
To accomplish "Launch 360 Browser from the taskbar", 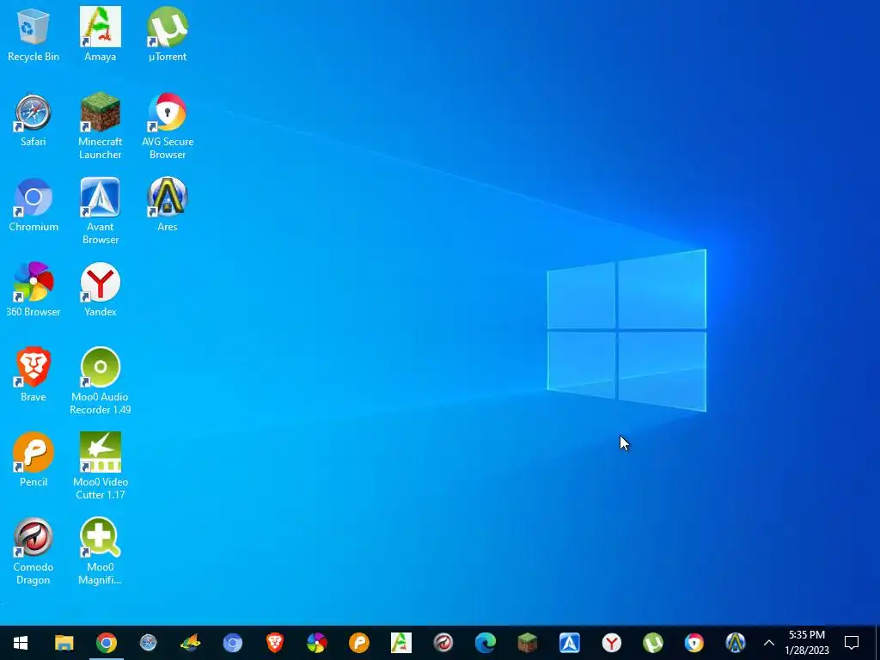I will [x=316, y=643].
